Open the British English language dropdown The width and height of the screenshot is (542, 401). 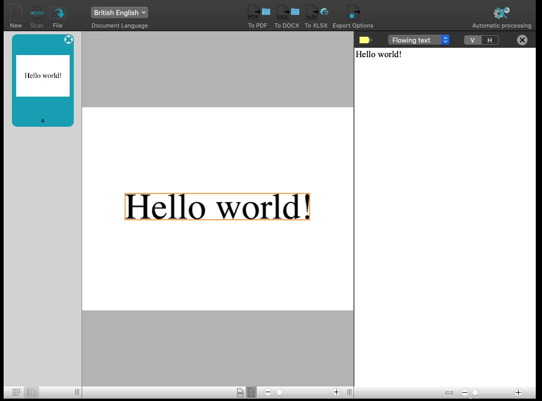point(120,12)
